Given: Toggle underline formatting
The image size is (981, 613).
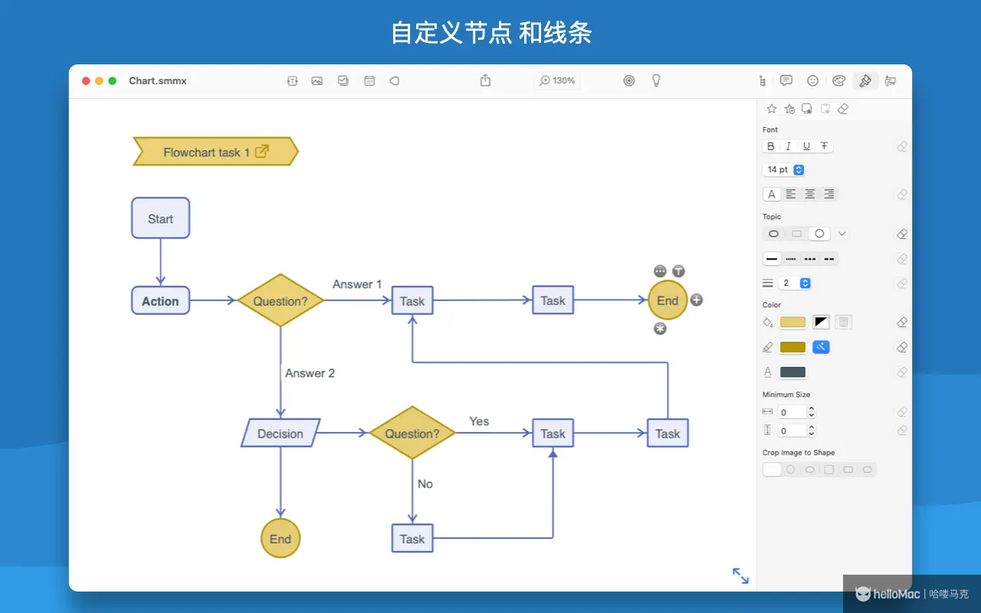Looking at the screenshot, I should click(806, 146).
